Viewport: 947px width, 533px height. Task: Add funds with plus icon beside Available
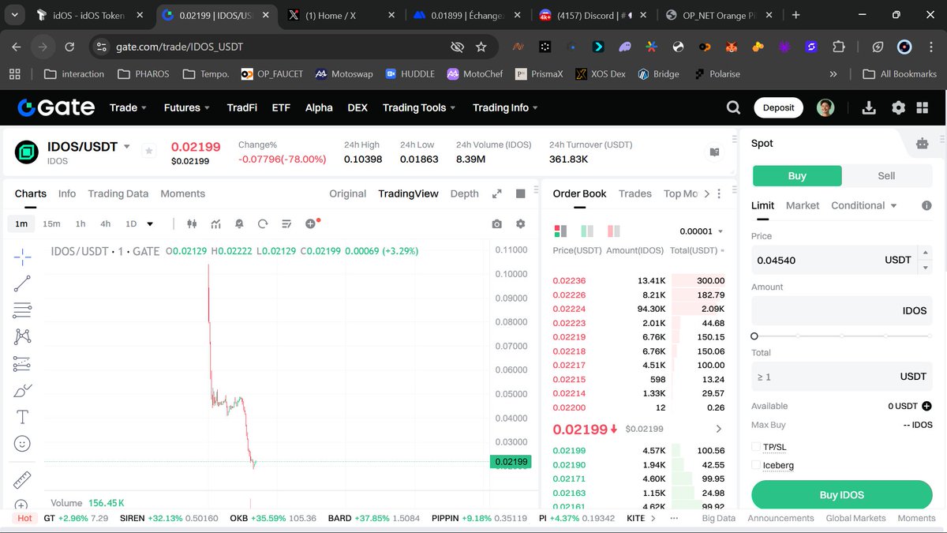pyautogui.click(x=926, y=406)
